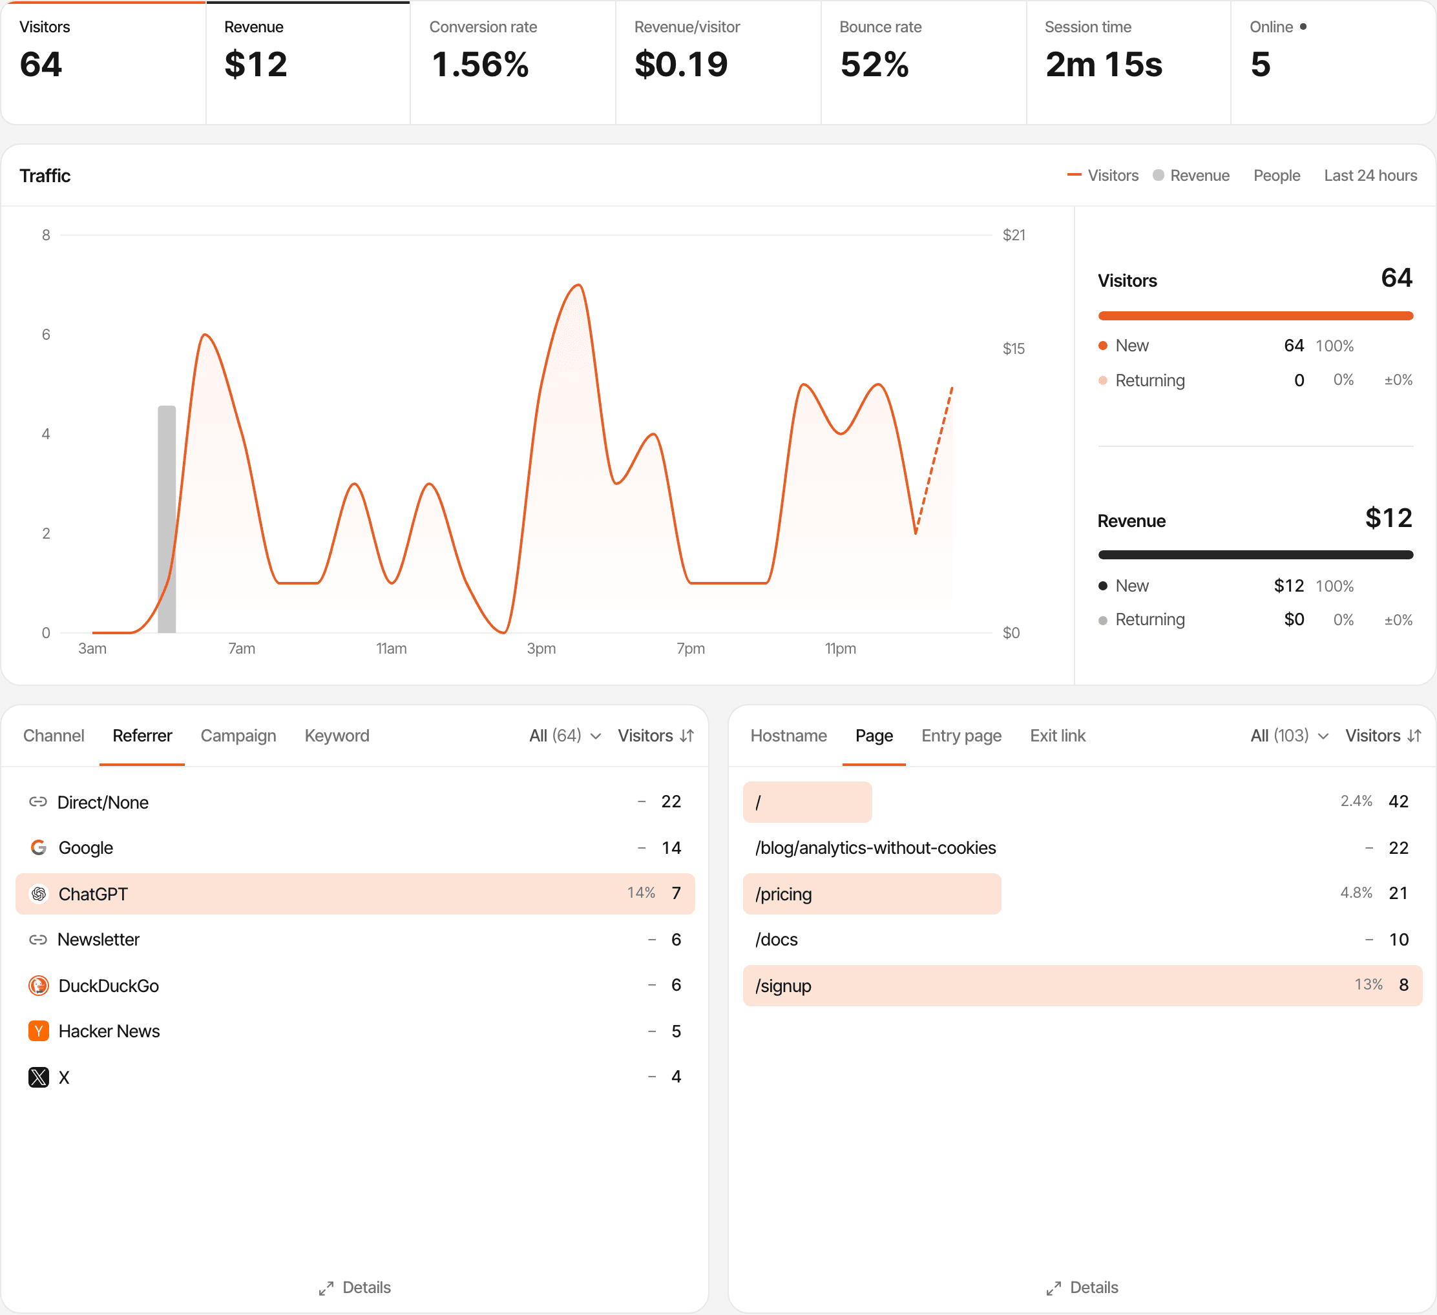Click the sort arrows icon in Referrer panel
This screenshot has width=1437, height=1315.
(x=687, y=736)
